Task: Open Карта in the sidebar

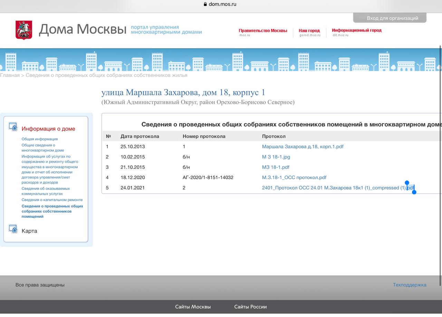Action: click(x=29, y=231)
